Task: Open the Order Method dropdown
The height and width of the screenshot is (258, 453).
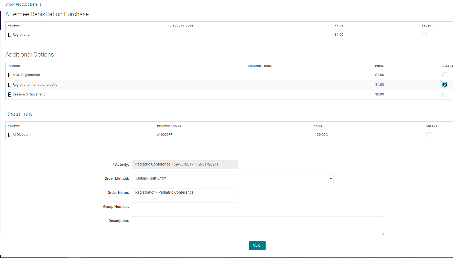Action: click(232, 178)
